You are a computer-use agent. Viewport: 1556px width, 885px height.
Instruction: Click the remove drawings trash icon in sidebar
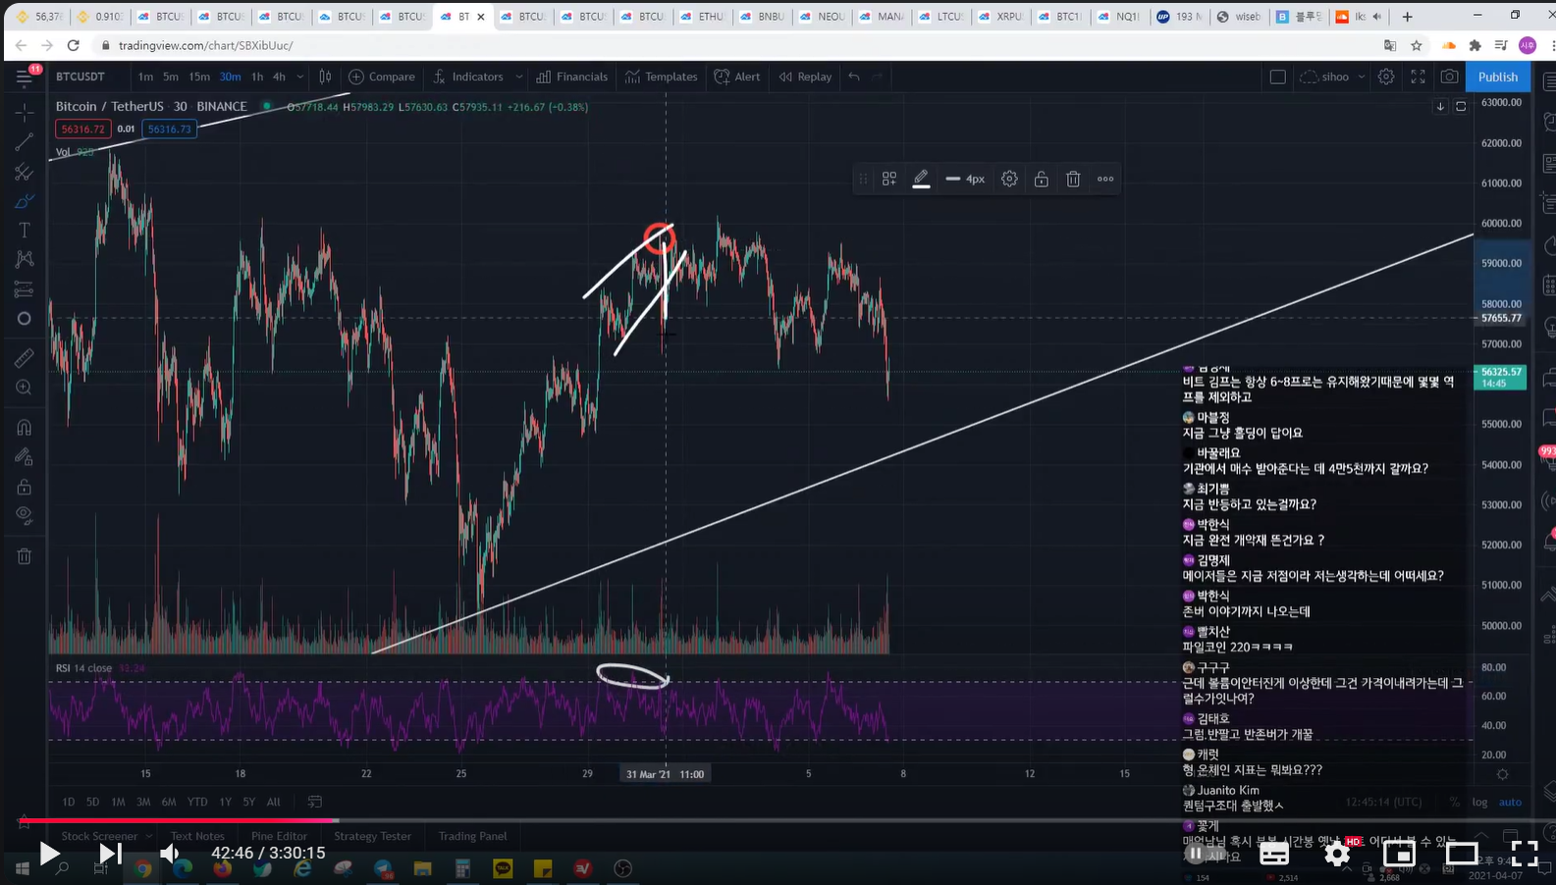click(25, 556)
